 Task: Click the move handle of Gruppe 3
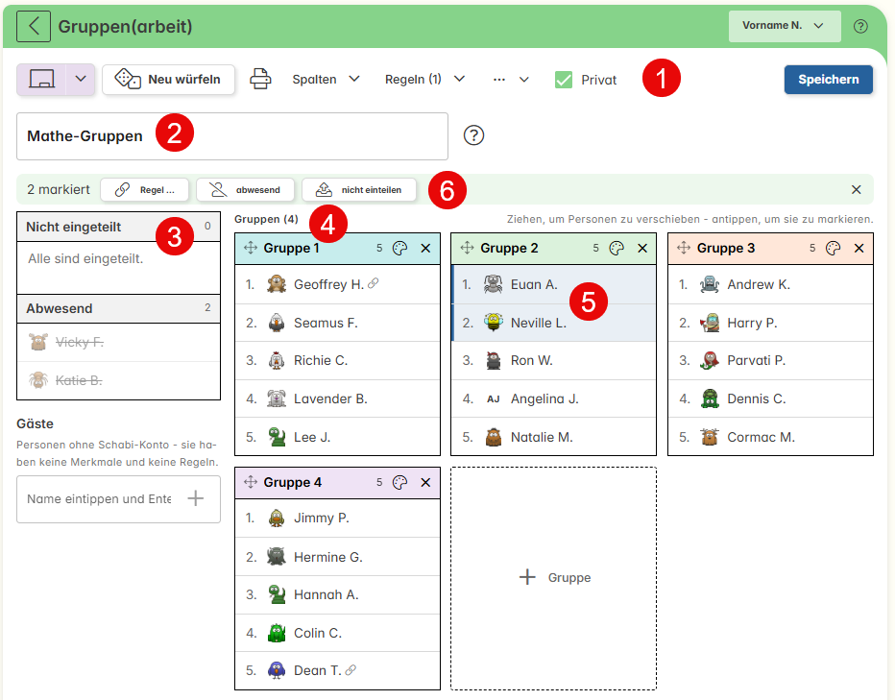(684, 248)
